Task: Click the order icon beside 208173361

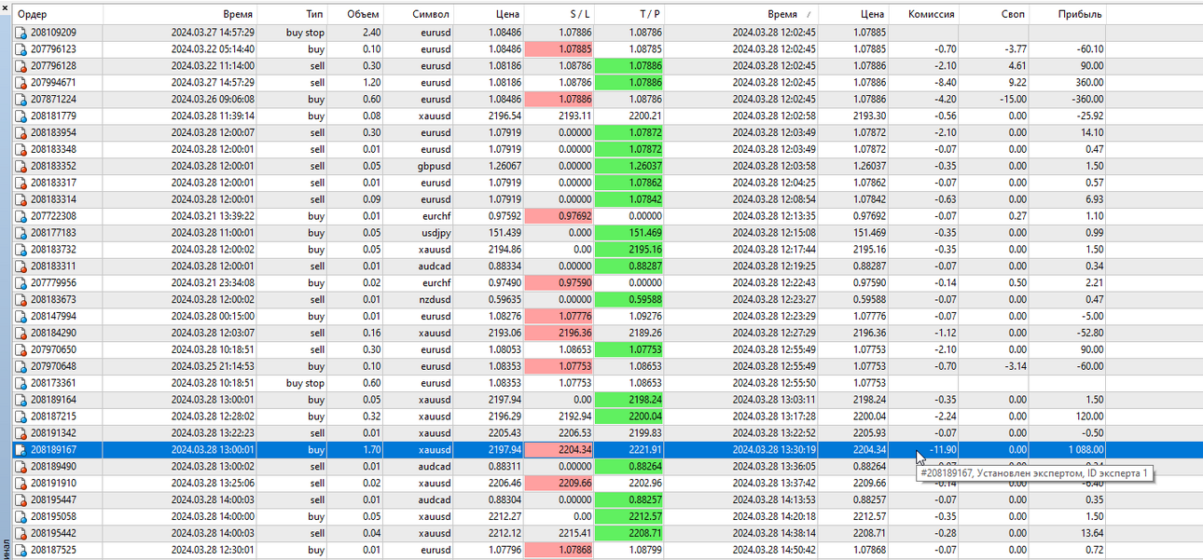Action: click(x=21, y=383)
